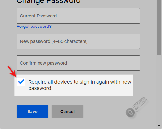Image resolution: width=162 pixels, height=129 pixels.
Task: Focus the New password (4–60 characters) field
Action: 78,41
